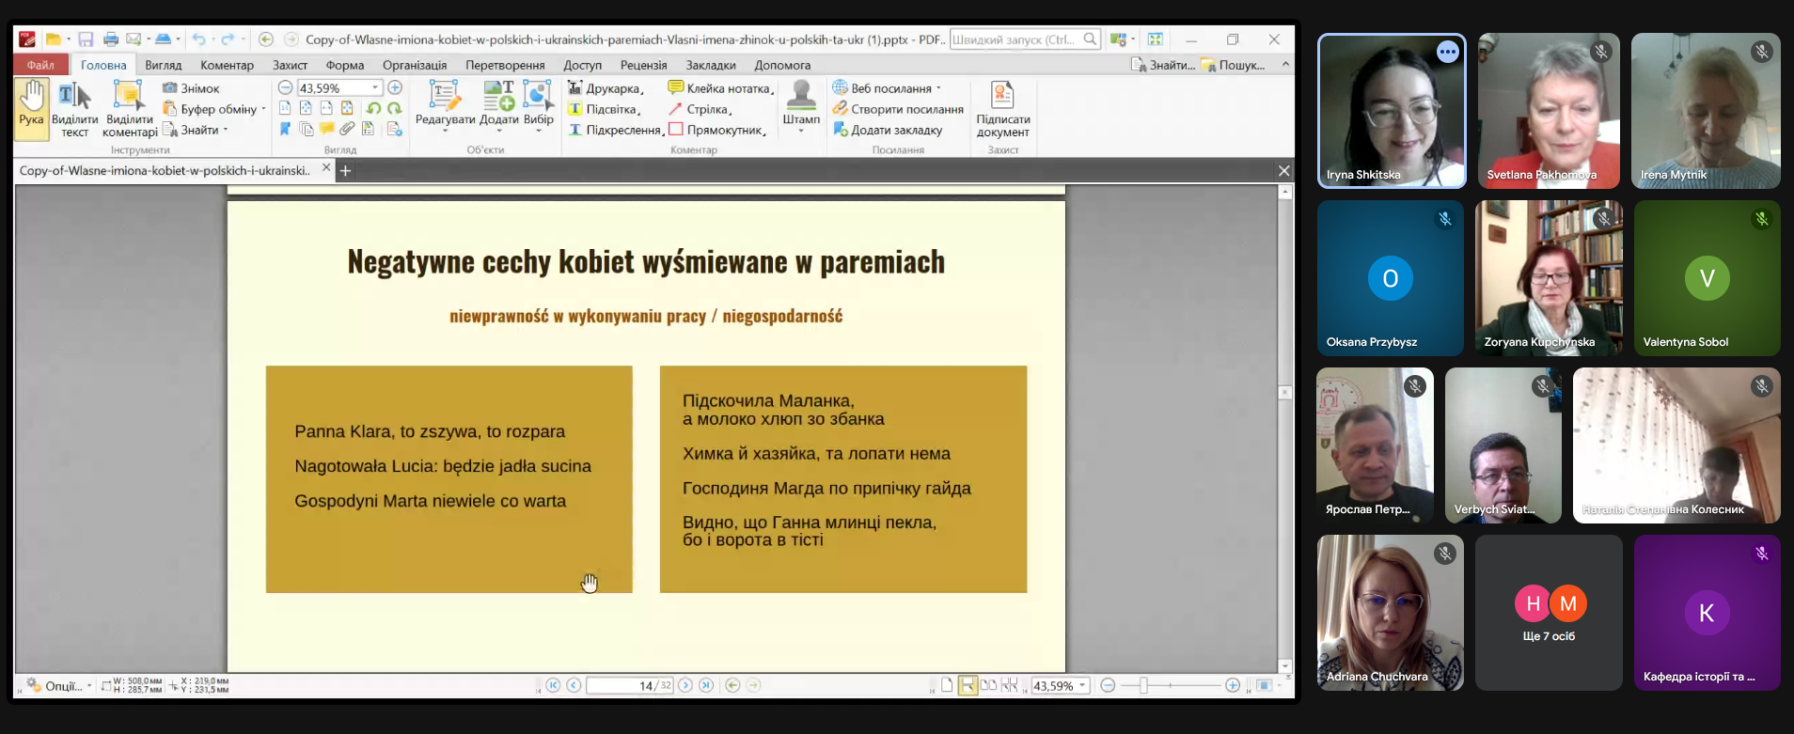This screenshot has height=734, width=1794.
Task: Go to next page in the status bar
Action: (x=685, y=685)
